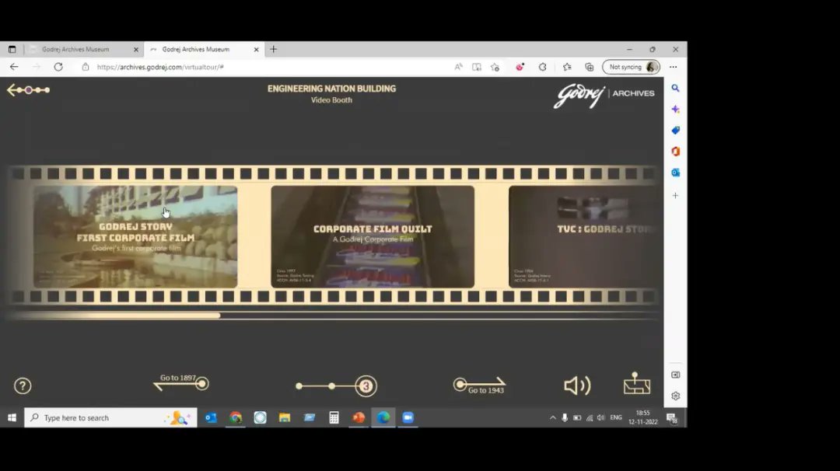The height and width of the screenshot is (471, 840).
Task: Click the back timeline arrow icon
Action: click(29, 90)
